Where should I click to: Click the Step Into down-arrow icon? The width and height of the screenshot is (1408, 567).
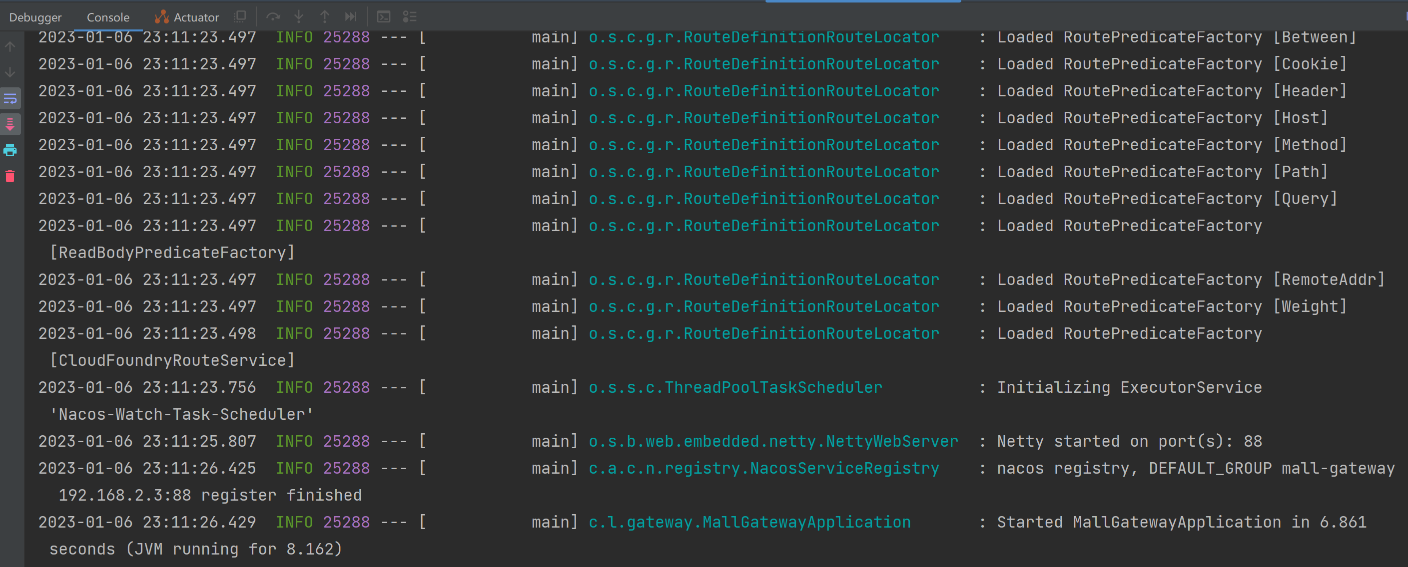298,17
